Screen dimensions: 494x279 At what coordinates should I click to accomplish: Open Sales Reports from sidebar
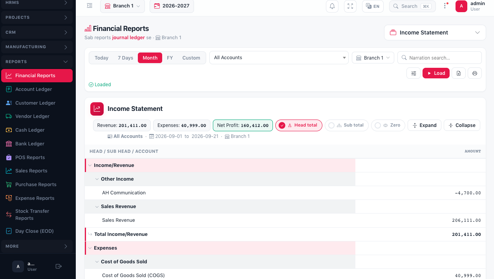point(37,171)
